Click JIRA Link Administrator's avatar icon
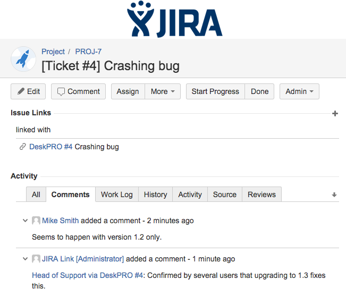The height and width of the screenshot is (296, 346). tap(36, 259)
